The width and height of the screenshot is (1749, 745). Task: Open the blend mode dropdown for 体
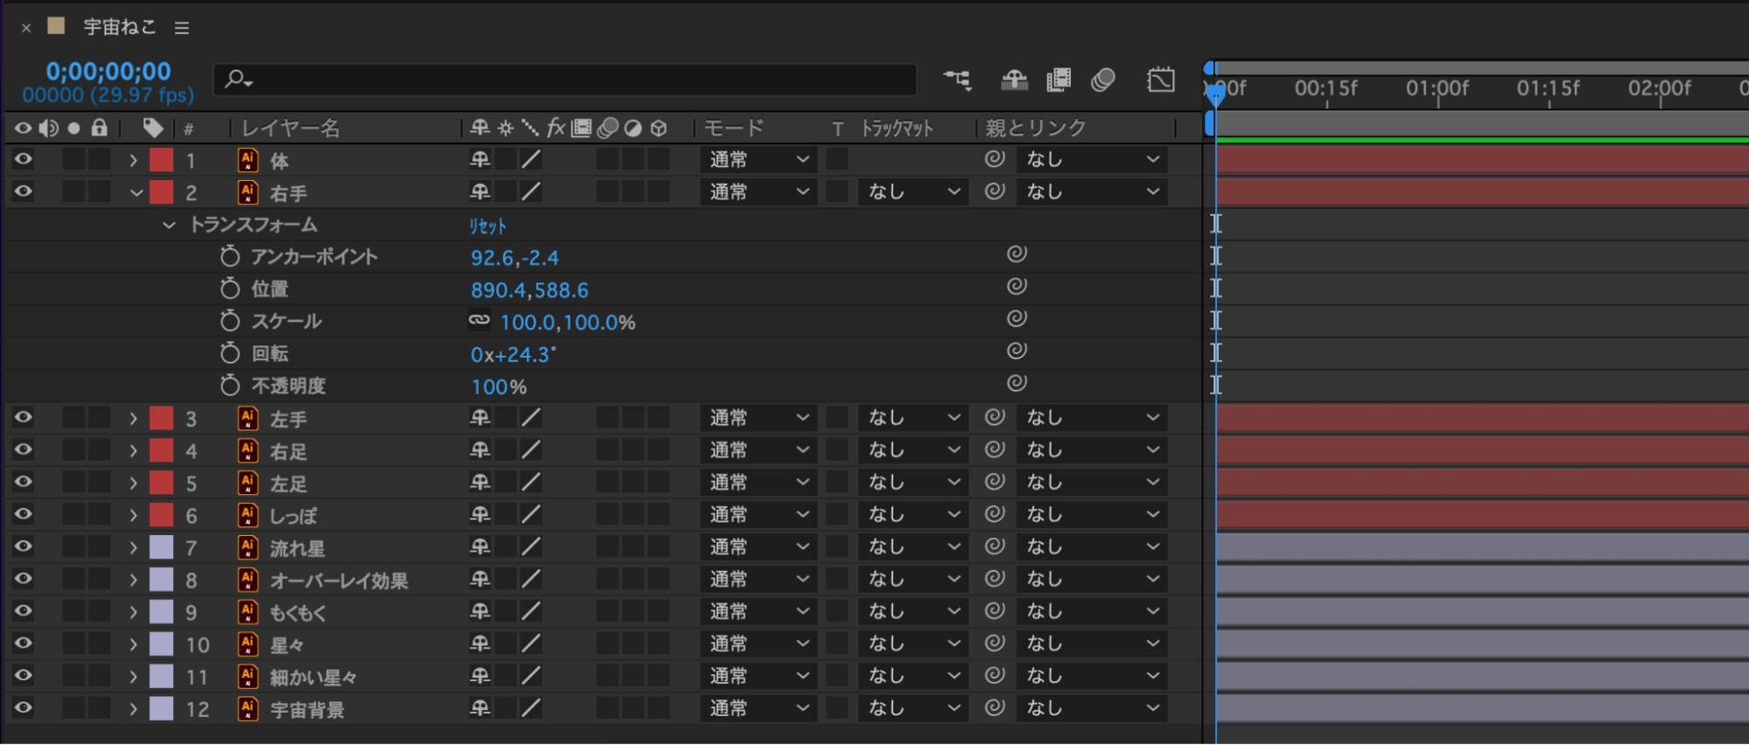(x=758, y=159)
